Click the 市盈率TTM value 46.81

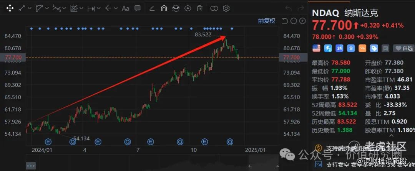coord(405,79)
